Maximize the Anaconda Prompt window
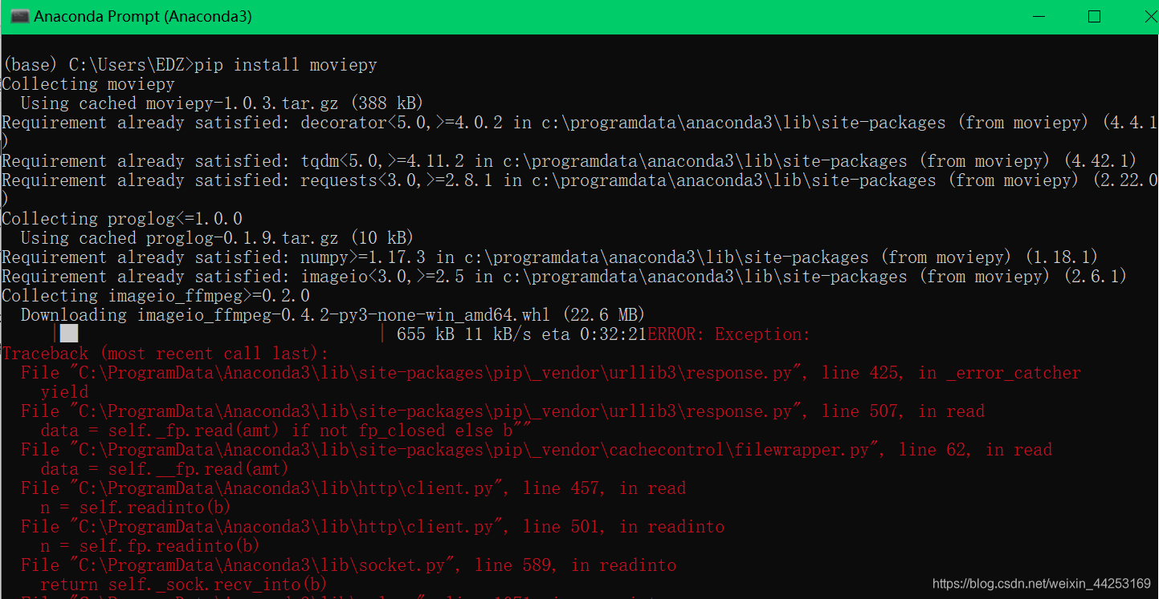This screenshot has width=1159, height=599. point(1094,16)
